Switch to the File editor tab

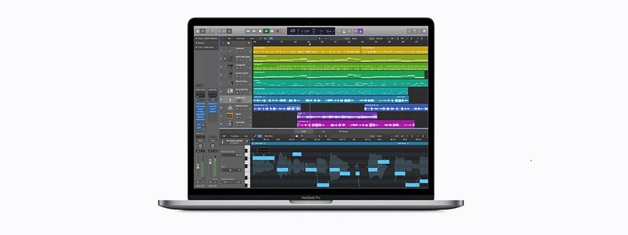point(323,131)
